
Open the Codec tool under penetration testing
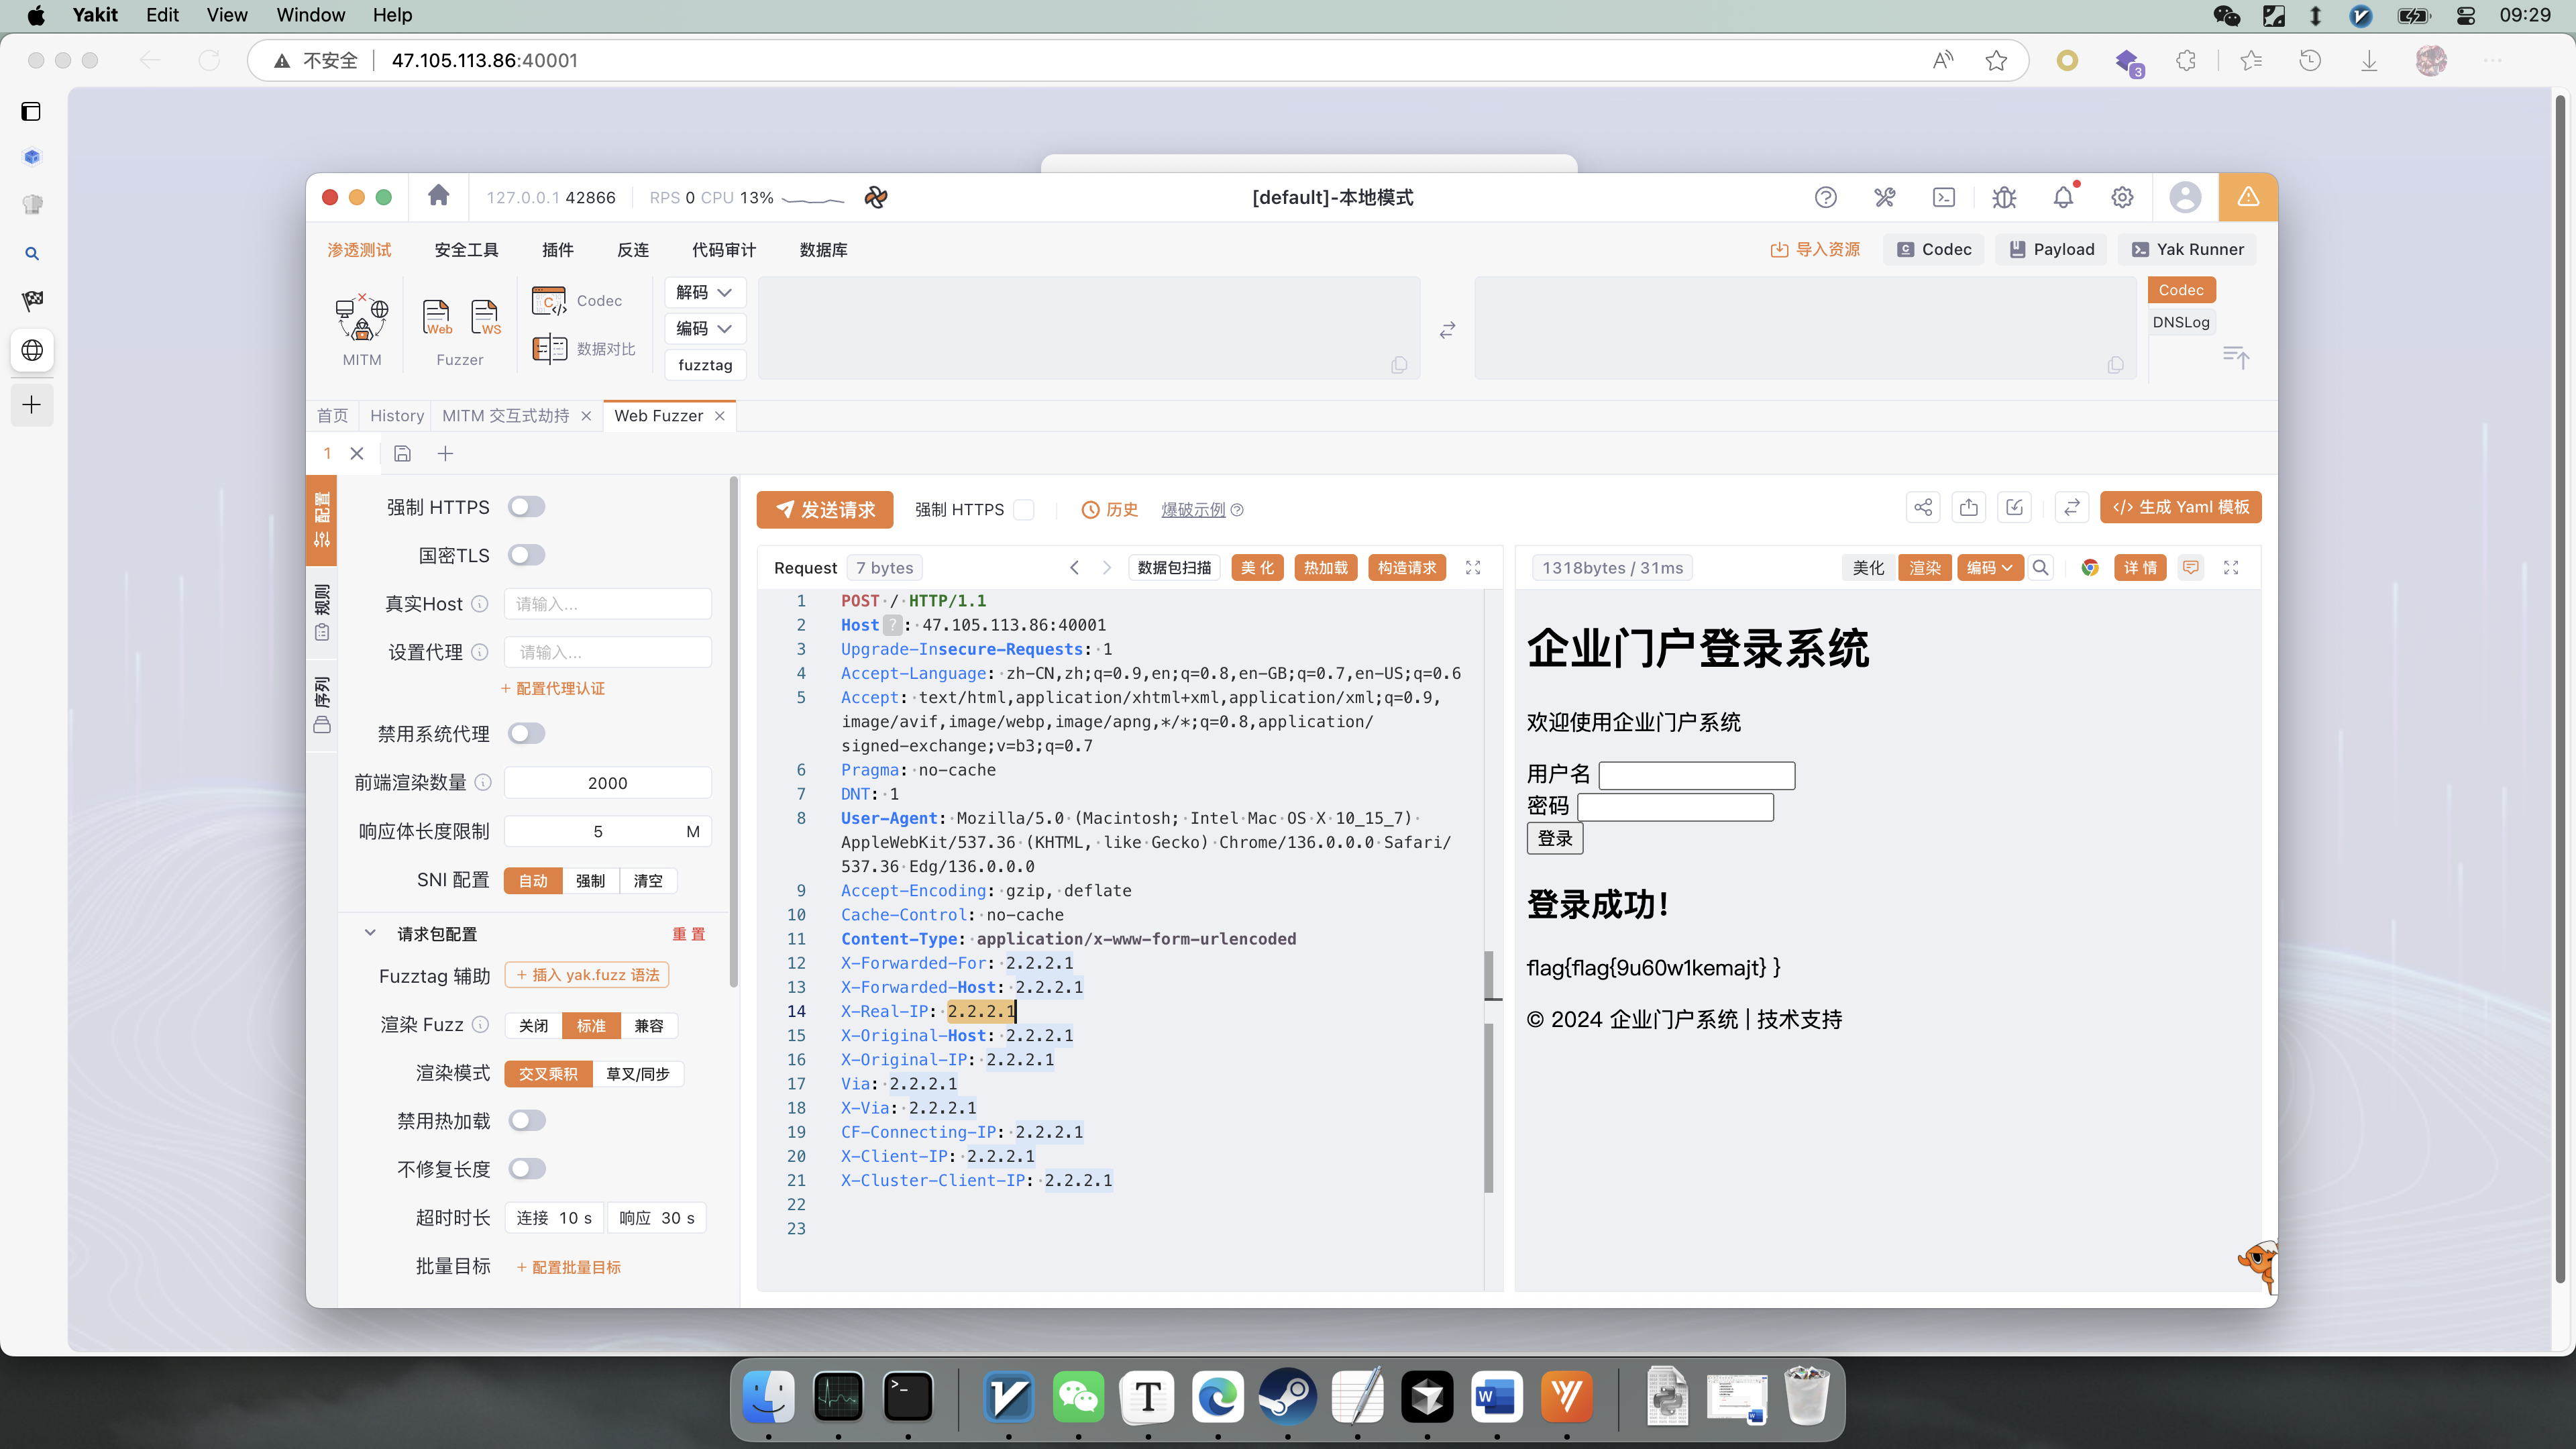[x=577, y=301]
